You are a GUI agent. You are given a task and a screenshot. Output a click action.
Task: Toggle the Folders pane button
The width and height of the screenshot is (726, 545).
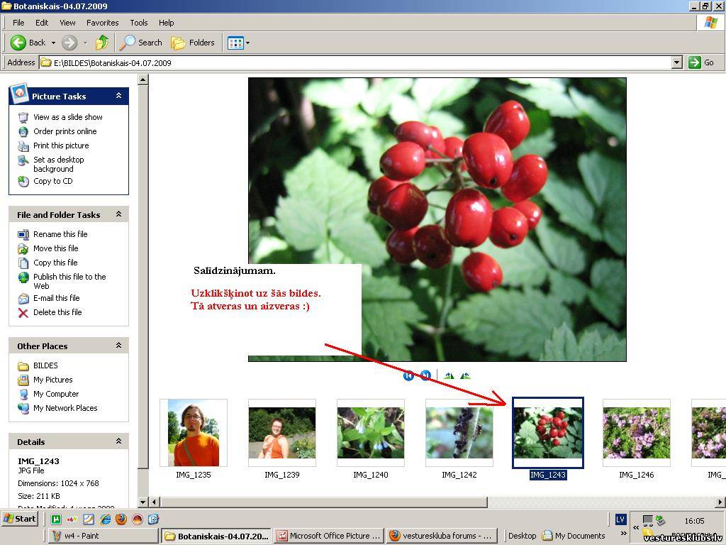(x=193, y=43)
